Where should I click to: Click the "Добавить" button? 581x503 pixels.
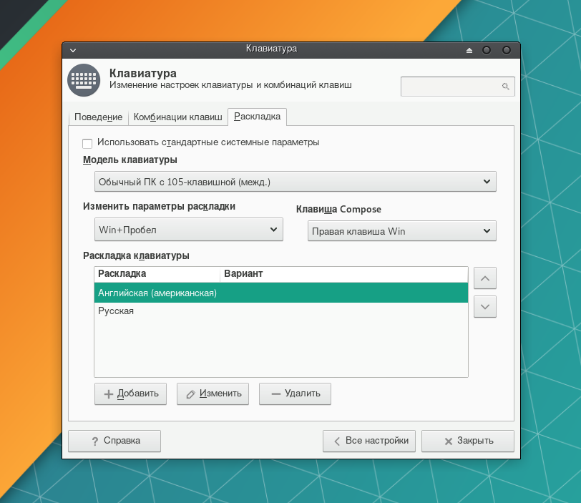130,394
